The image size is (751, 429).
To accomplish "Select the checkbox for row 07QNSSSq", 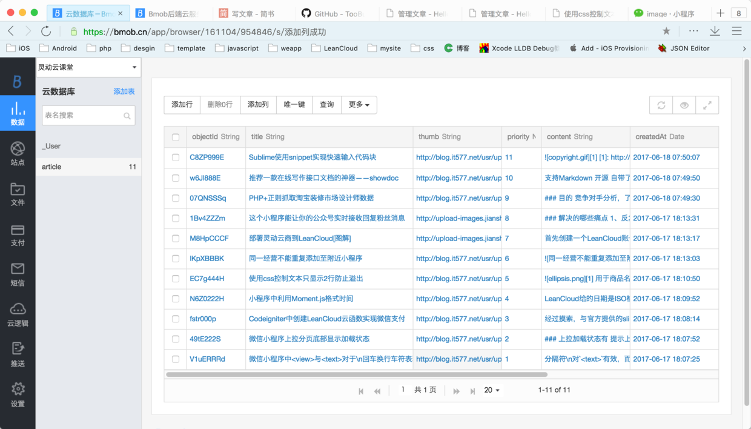I will click(x=176, y=198).
